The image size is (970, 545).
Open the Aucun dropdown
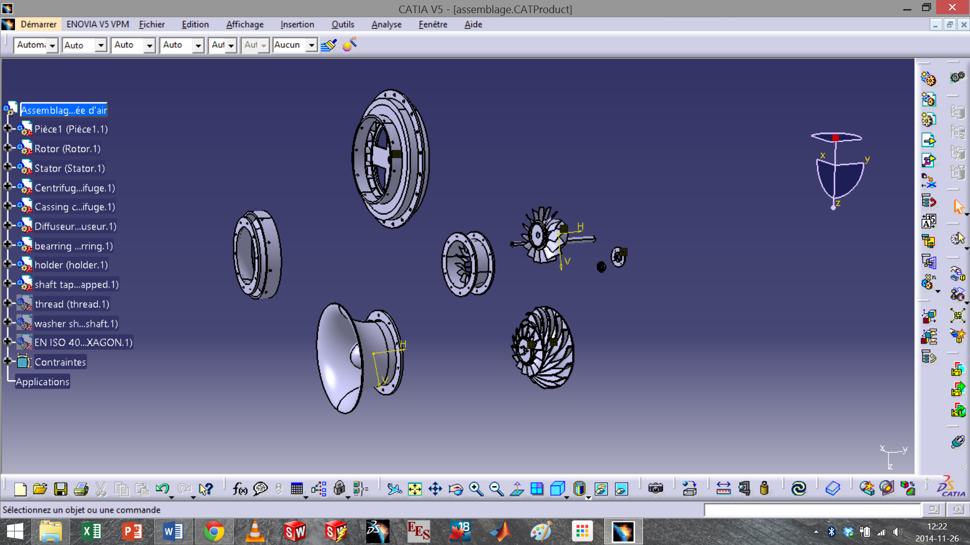tap(312, 45)
